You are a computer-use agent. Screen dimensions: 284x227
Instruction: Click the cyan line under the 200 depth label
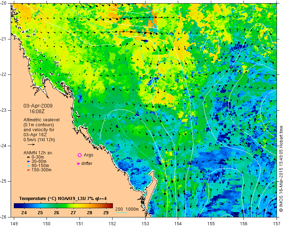[x=121, y=212]
